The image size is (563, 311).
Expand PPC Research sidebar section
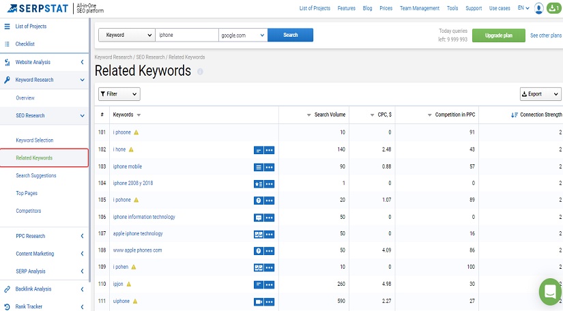[x=82, y=236]
